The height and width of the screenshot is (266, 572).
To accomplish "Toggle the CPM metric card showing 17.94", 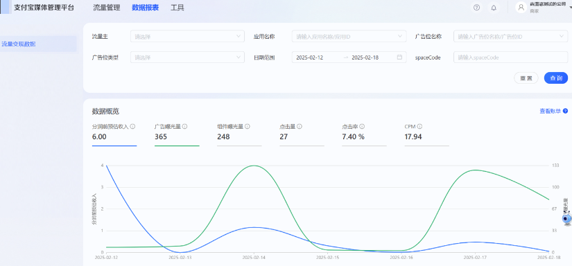I will pos(427,134).
